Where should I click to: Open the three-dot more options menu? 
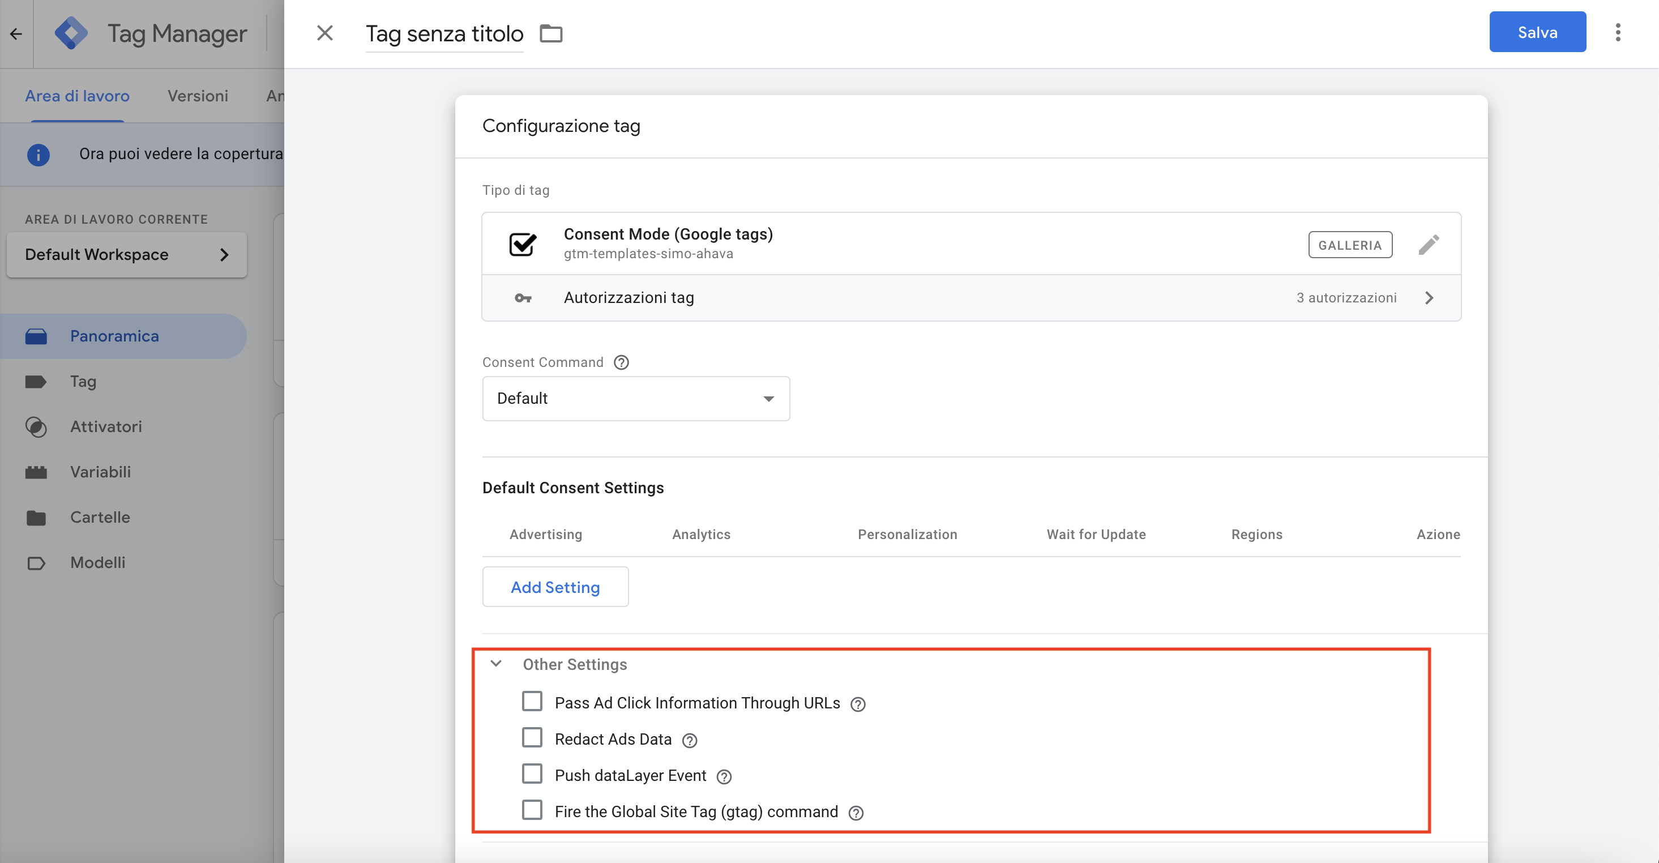(1618, 32)
